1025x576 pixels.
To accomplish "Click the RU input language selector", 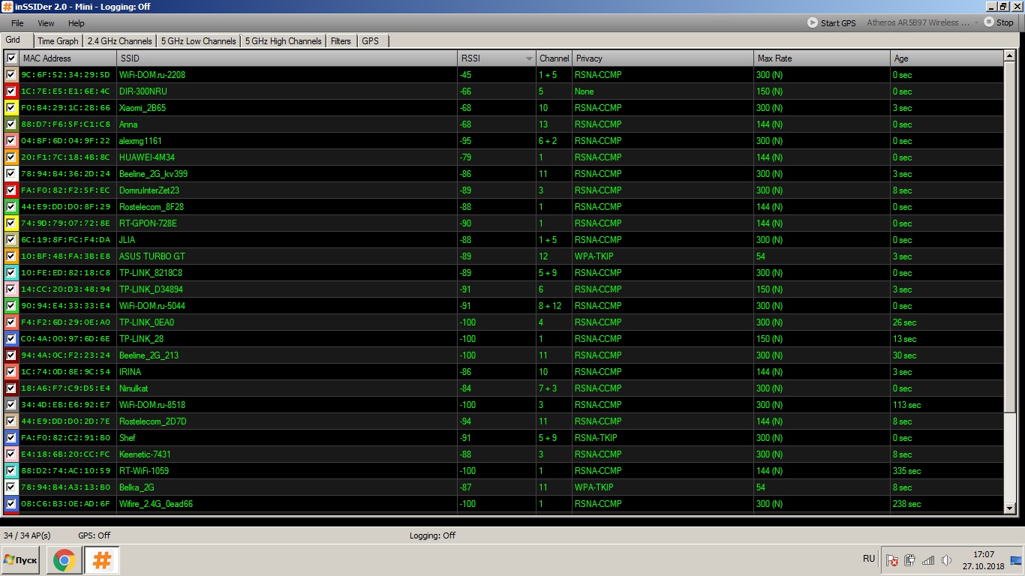I will click(869, 559).
